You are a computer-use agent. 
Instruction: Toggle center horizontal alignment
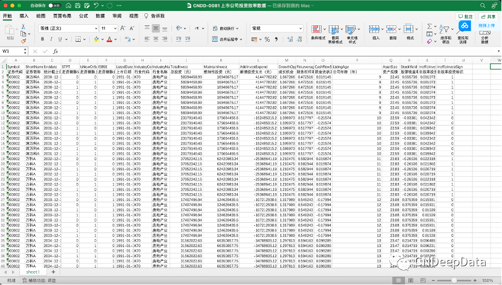[x=156, y=39]
